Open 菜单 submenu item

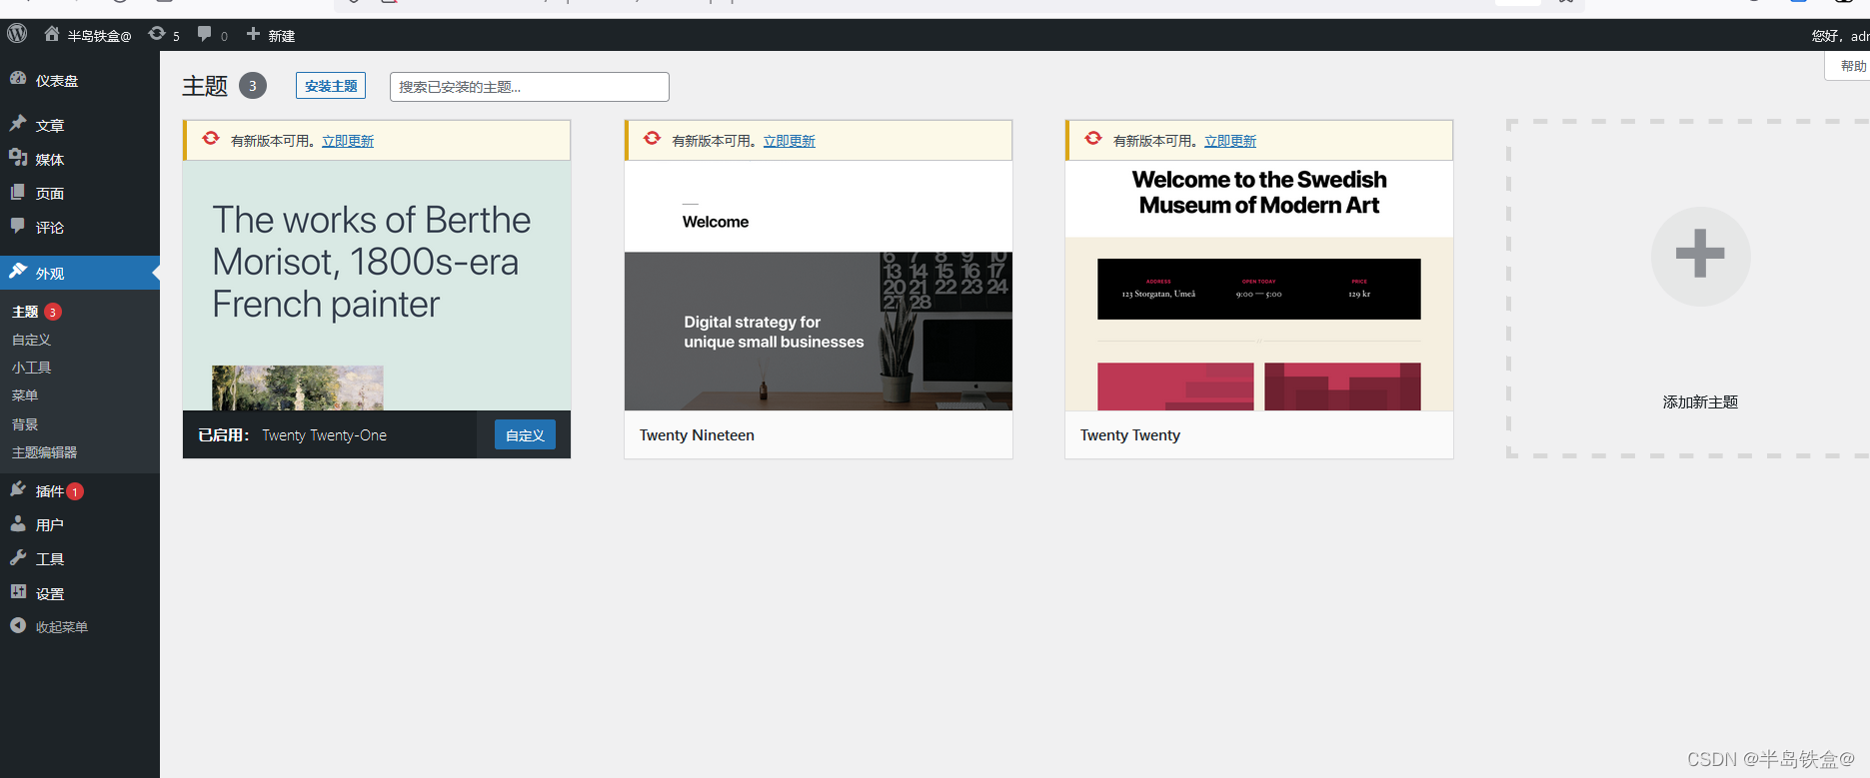25,395
